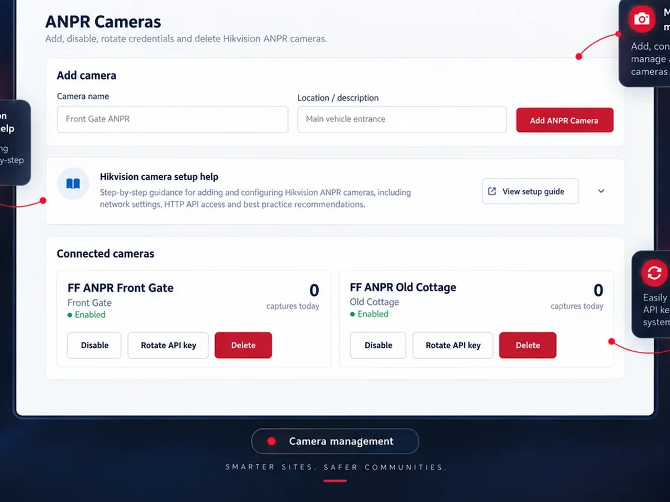Click the red refresh arrows icon callout
This screenshot has height=502, width=670.
tap(654, 273)
